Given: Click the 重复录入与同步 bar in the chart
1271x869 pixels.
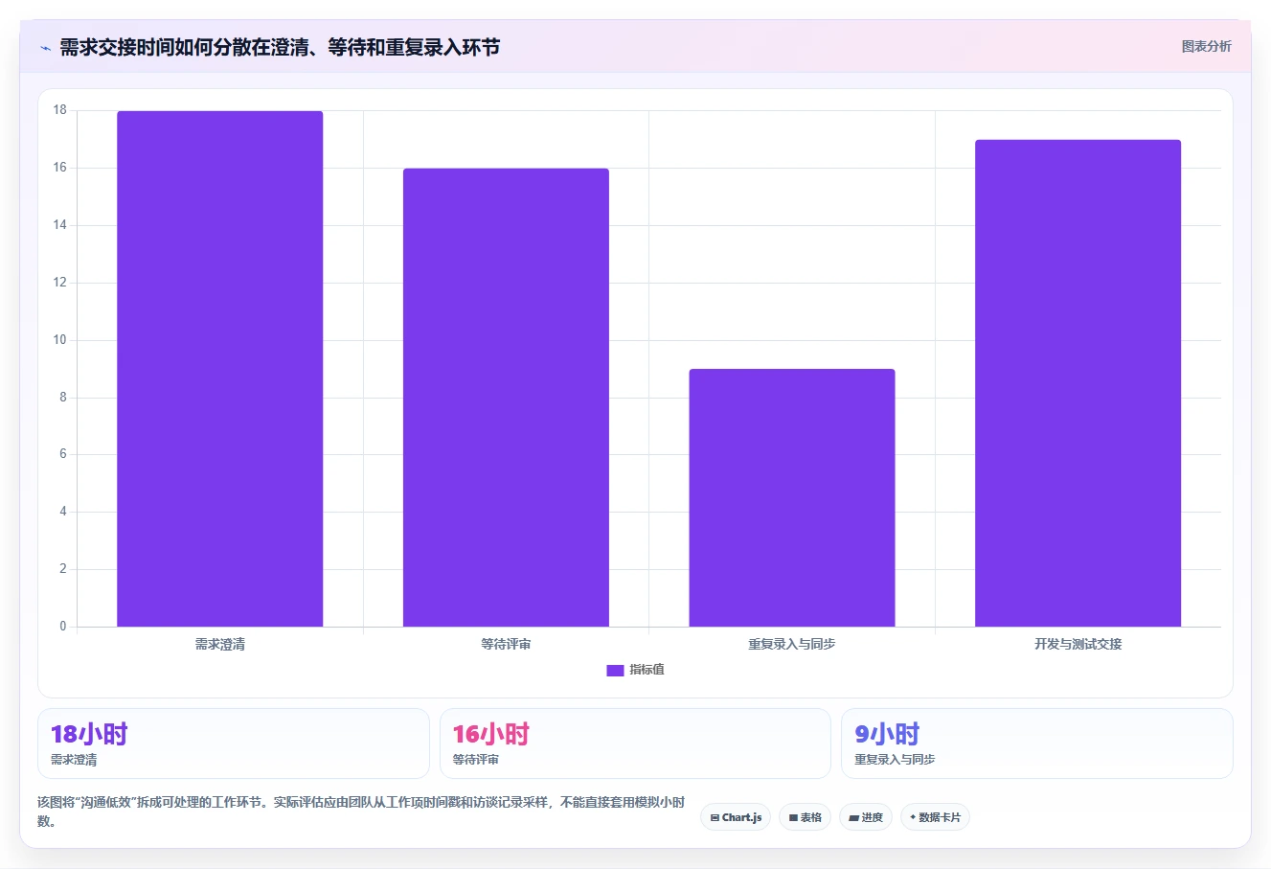Looking at the screenshot, I should 792,498.
